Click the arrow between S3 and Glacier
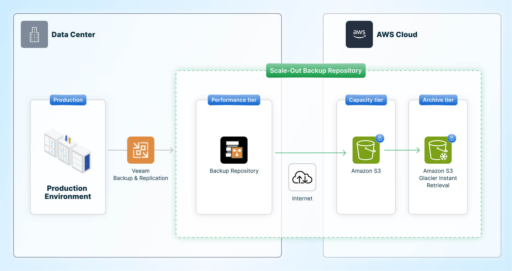 (x=402, y=150)
